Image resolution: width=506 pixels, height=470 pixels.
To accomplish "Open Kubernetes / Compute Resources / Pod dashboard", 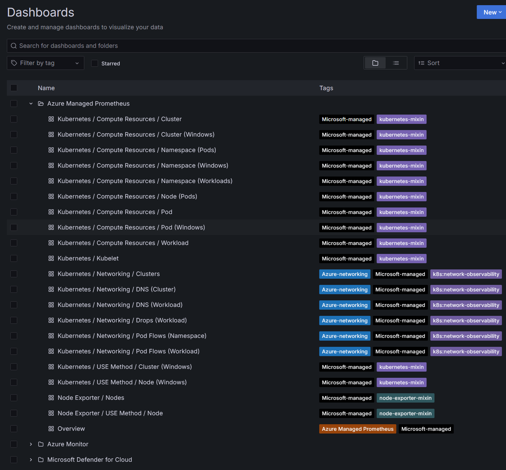I will [115, 212].
